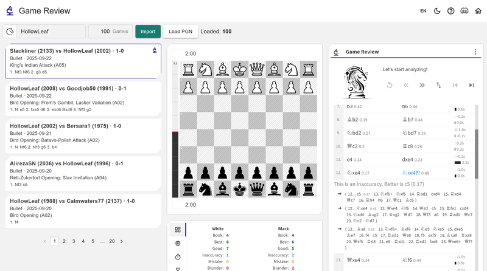Image resolution: width=487 pixels, height=271 pixels.
Task: Toggle dark mode with the moon icon
Action: [x=437, y=11]
